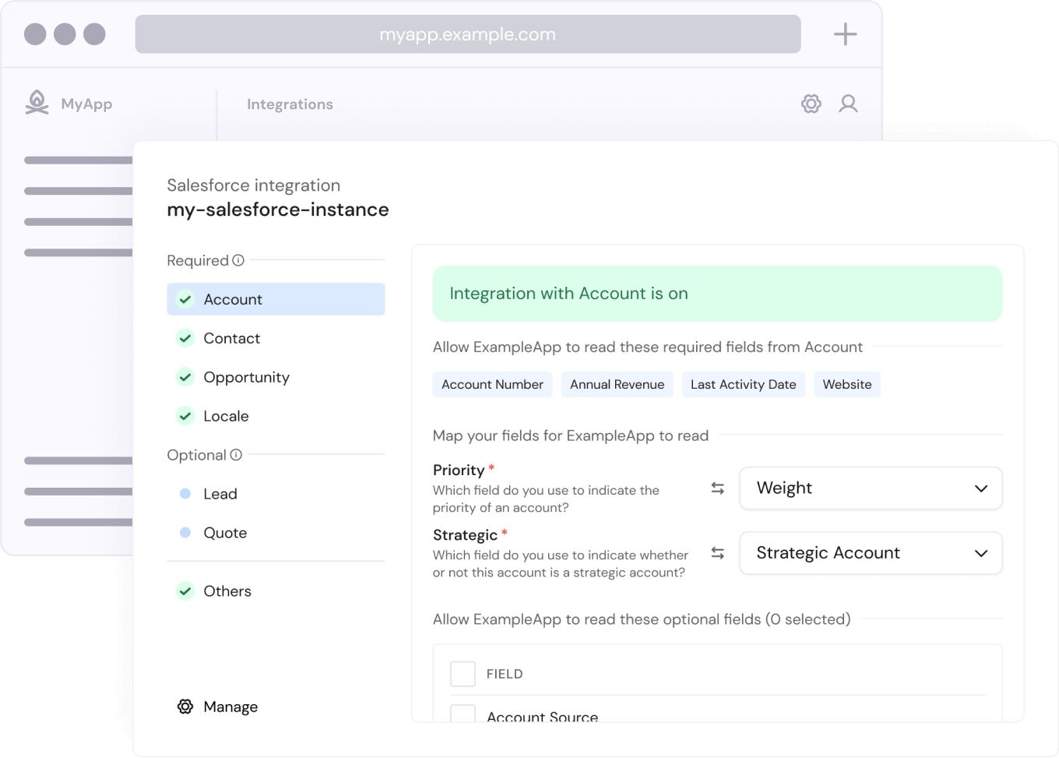This screenshot has width=1059, height=758.
Task: Click the Manage gear icon
Action: point(185,707)
